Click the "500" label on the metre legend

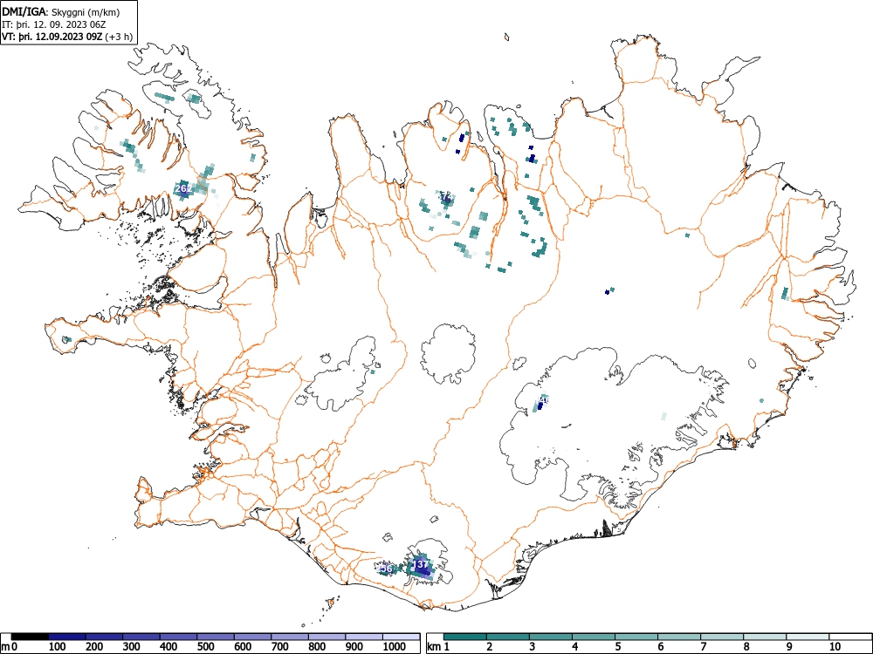(x=205, y=647)
